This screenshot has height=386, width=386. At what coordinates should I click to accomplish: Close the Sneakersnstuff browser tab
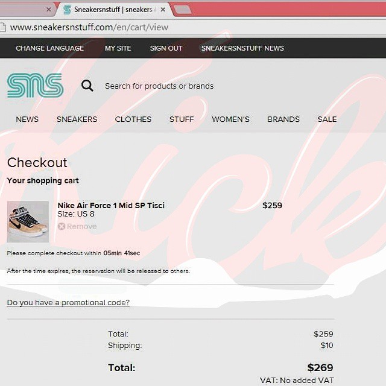click(163, 10)
